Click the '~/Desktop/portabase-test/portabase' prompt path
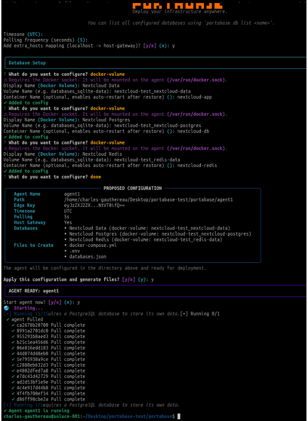This screenshot has width=308, height=421. click(127, 416)
